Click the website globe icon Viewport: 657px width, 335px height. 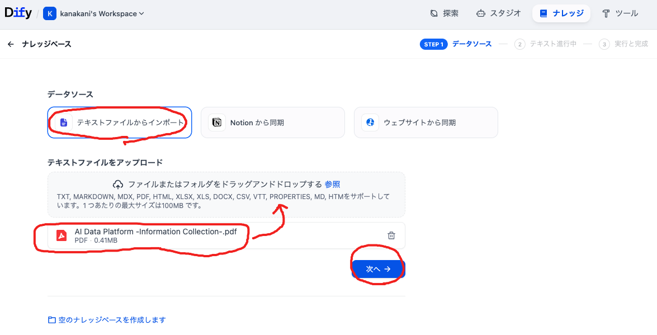[370, 122]
